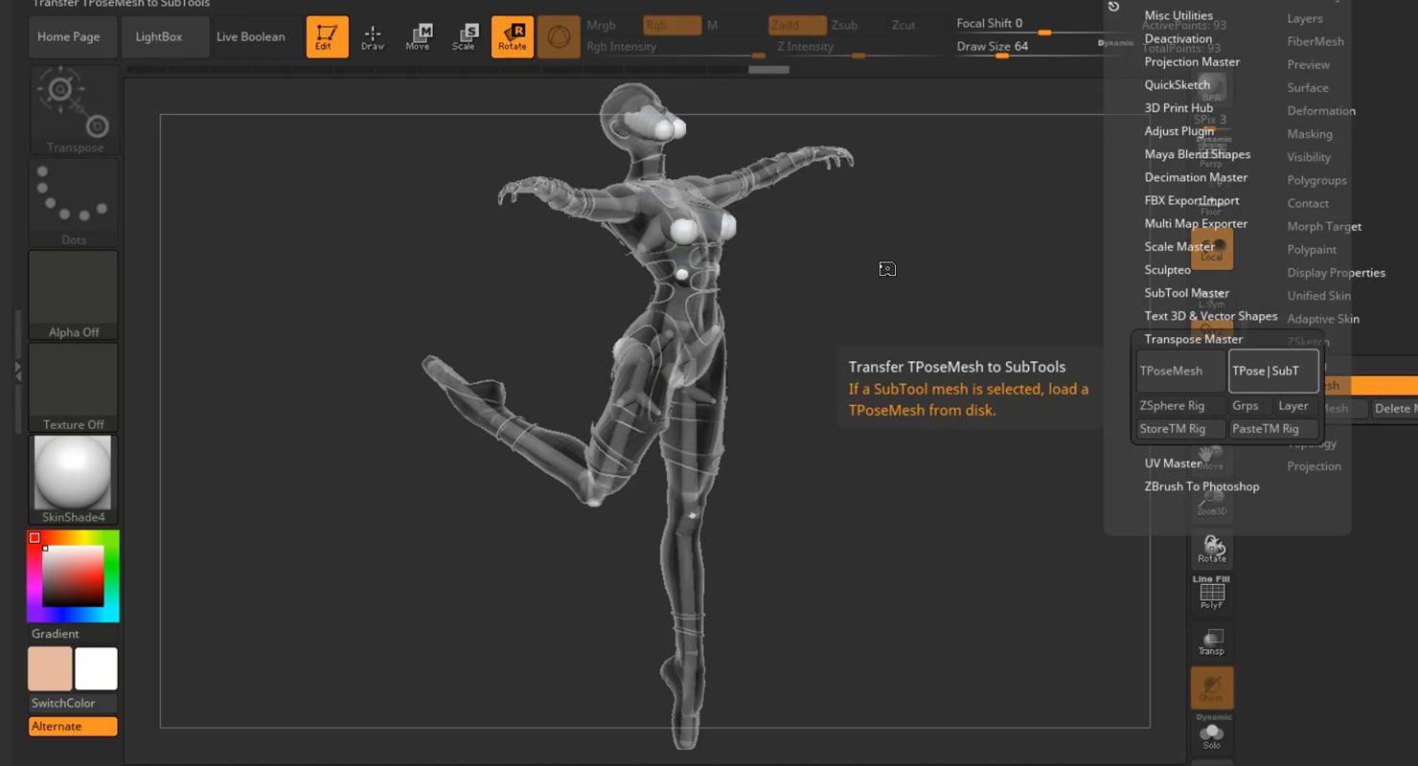Expand QuickSketch plugin section
The height and width of the screenshot is (766, 1418).
click(1177, 84)
